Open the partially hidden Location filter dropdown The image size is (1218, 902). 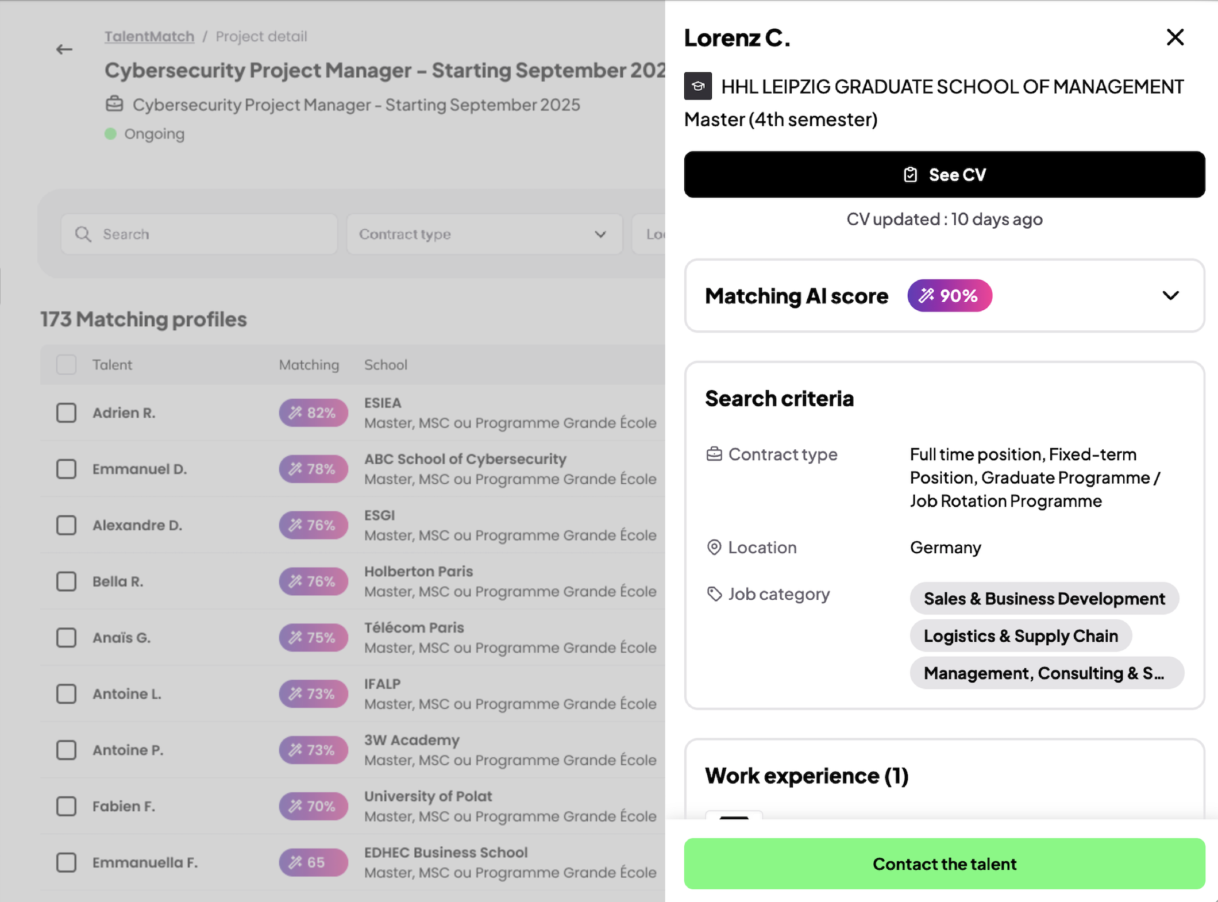point(650,234)
